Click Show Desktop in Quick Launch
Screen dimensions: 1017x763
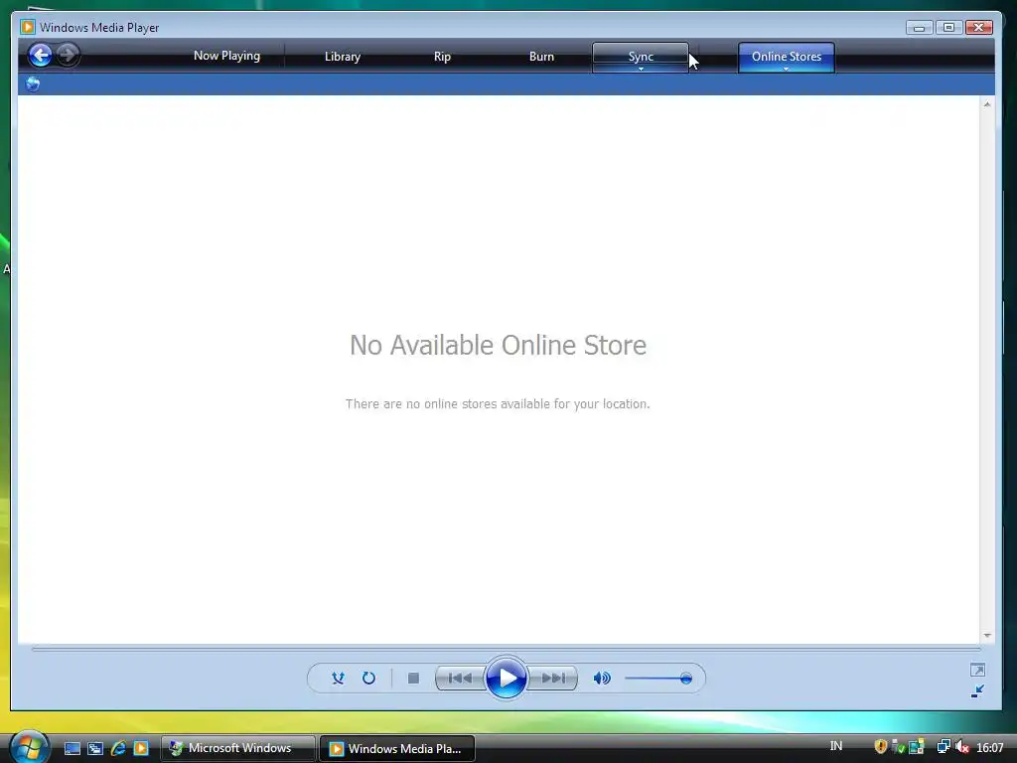72,749
